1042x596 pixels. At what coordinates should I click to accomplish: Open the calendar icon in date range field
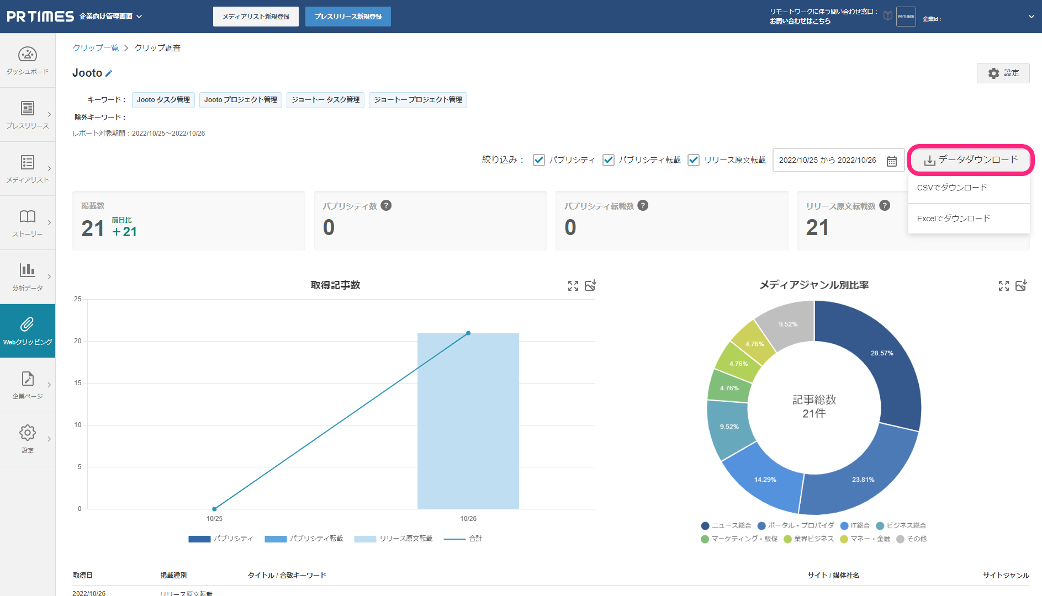(x=891, y=161)
